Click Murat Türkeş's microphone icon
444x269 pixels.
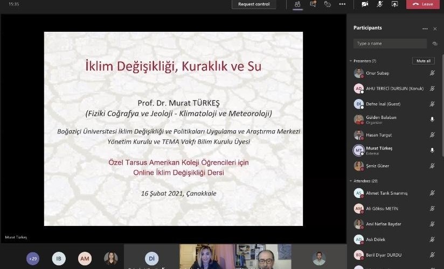click(432, 150)
